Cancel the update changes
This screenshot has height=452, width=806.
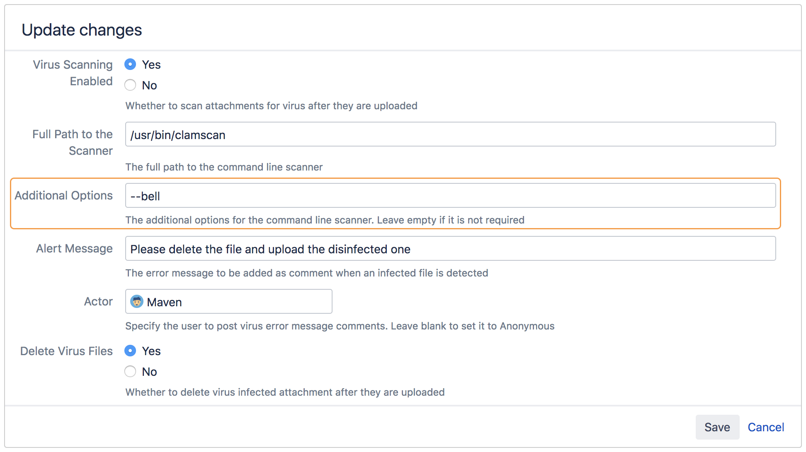pos(766,427)
